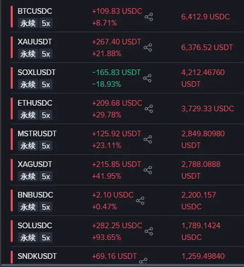Click the 永续 tag under MSTRUSDT
Viewport: 244px width, 267px height.
[x=28, y=146]
